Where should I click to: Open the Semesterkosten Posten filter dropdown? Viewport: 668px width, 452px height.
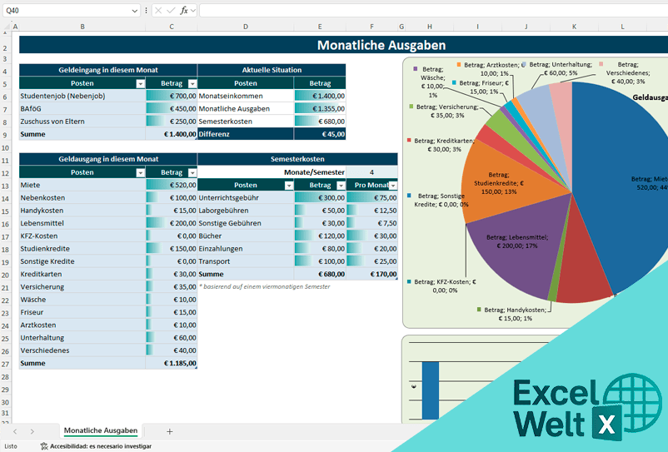[x=289, y=186]
